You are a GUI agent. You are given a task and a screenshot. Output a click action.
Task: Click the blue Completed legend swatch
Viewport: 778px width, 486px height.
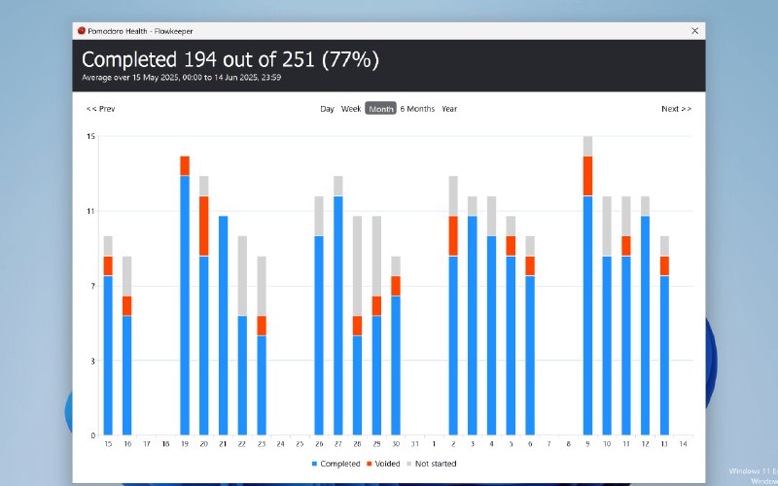[314, 464]
